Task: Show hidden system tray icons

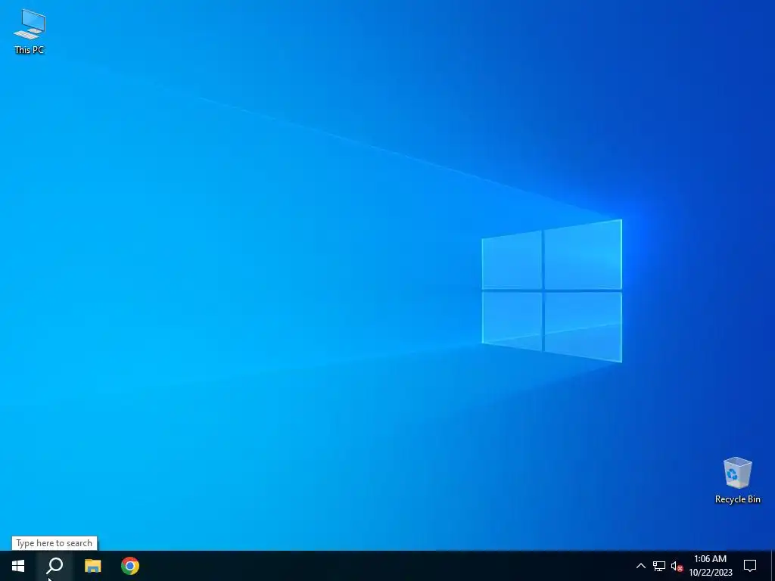Action: [640, 566]
